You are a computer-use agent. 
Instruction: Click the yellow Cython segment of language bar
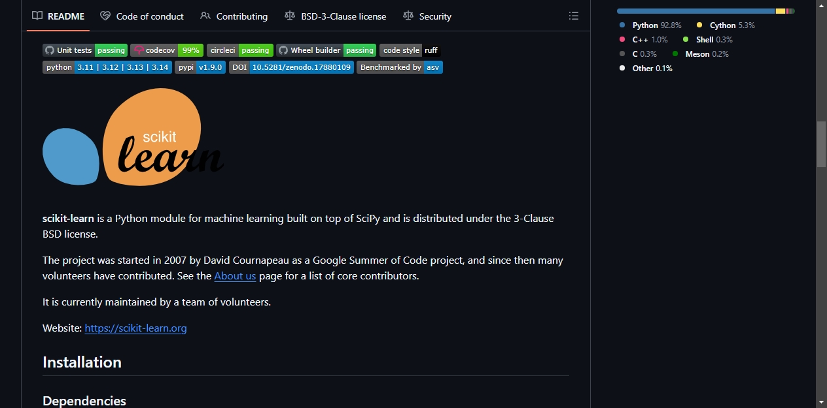click(x=781, y=11)
